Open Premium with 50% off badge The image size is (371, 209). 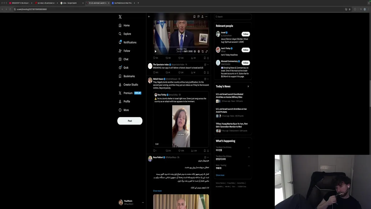(x=130, y=93)
